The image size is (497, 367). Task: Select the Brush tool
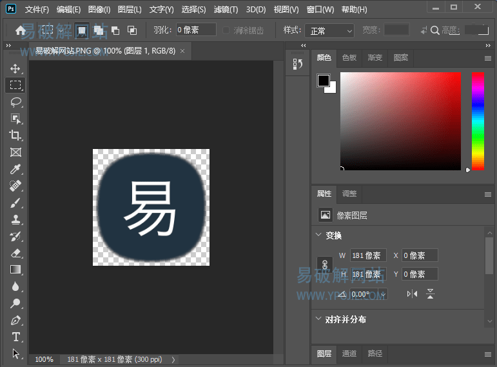click(15, 203)
